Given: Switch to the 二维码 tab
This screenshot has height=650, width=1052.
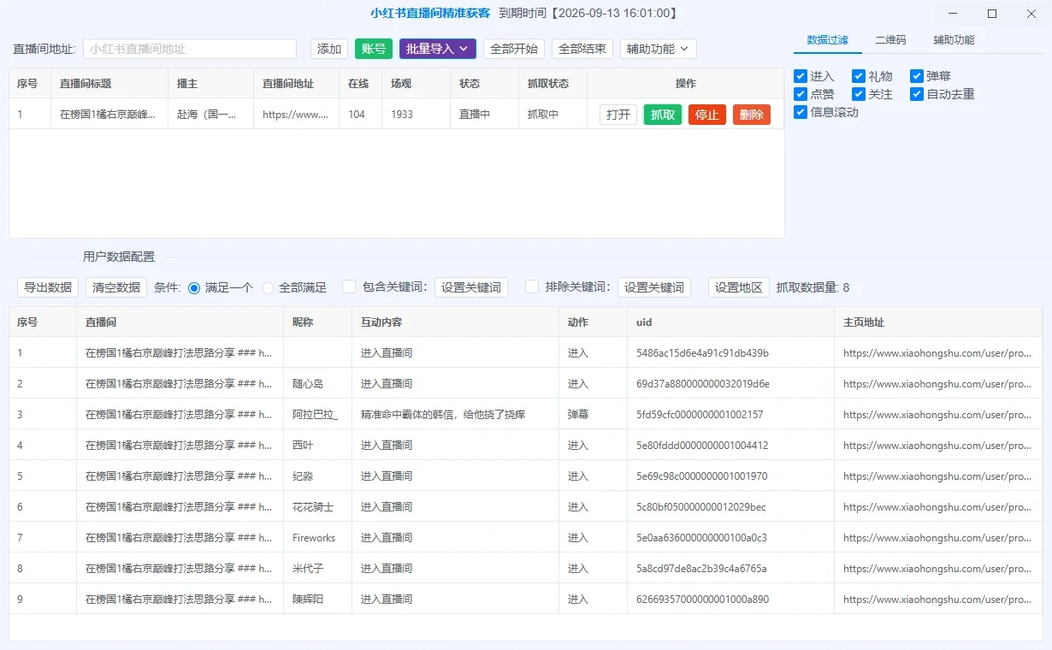Looking at the screenshot, I should click(890, 40).
